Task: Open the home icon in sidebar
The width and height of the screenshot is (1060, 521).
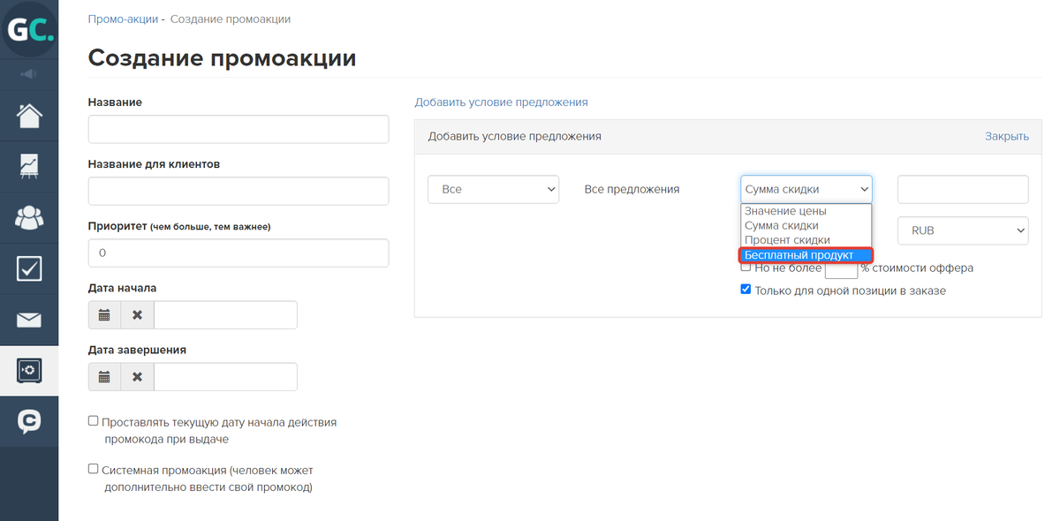Action: point(29,116)
